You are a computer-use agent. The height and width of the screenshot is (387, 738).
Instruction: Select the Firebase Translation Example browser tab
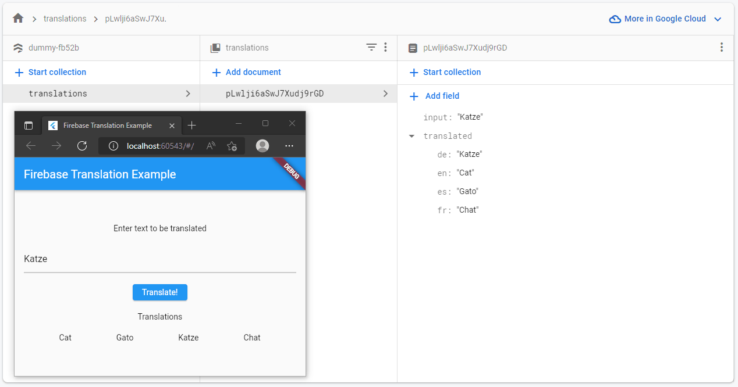[112, 126]
